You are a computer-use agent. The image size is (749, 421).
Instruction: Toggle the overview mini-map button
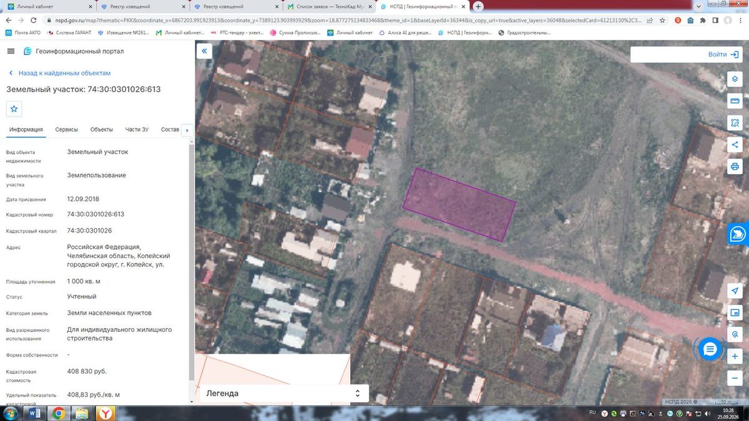tap(735, 312)
